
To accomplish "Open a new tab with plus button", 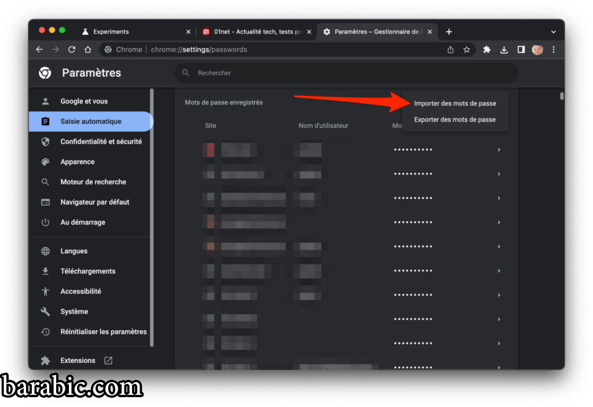I will [449, 32].
